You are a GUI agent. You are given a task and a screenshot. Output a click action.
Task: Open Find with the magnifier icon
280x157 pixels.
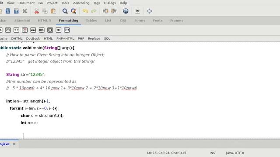[65, 11]
